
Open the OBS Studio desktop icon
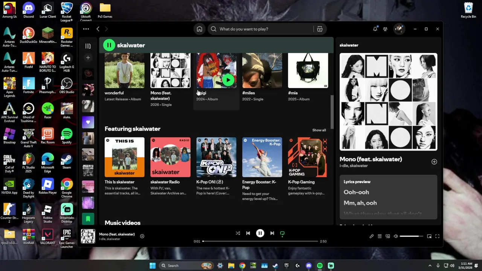coord(67,86)
